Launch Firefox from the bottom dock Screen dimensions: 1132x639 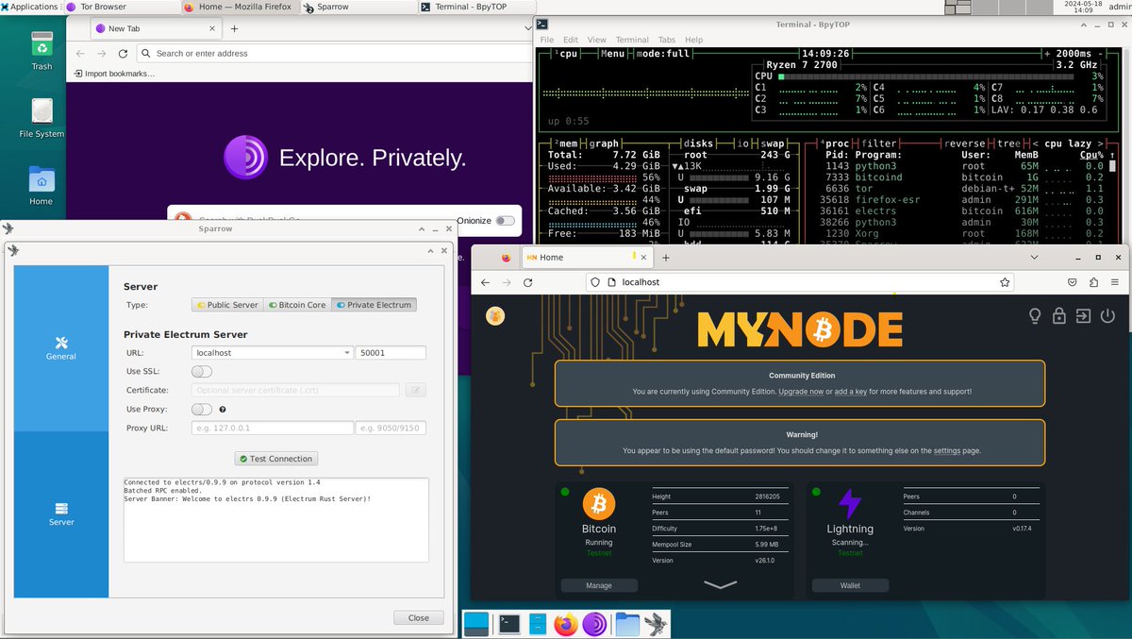click(x=565, y=623)
